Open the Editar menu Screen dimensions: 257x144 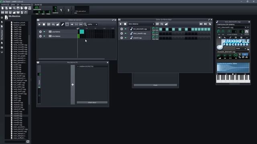(13, 4)
